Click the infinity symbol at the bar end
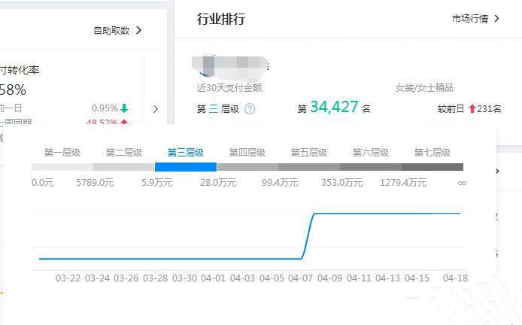The image size is (522, 325). pyautogui.click(x=462, y=183)
